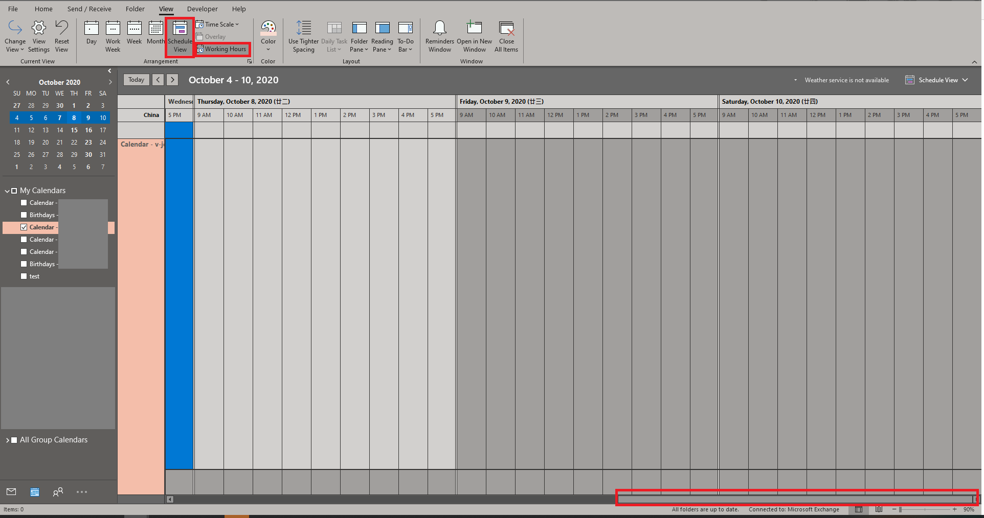Expand the To-Do Bar options
Screen dimensions: 984x518
[406, 36]
